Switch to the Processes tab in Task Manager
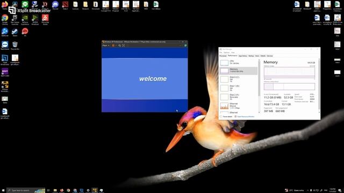The image size is (344, 193). pos(223,56)
